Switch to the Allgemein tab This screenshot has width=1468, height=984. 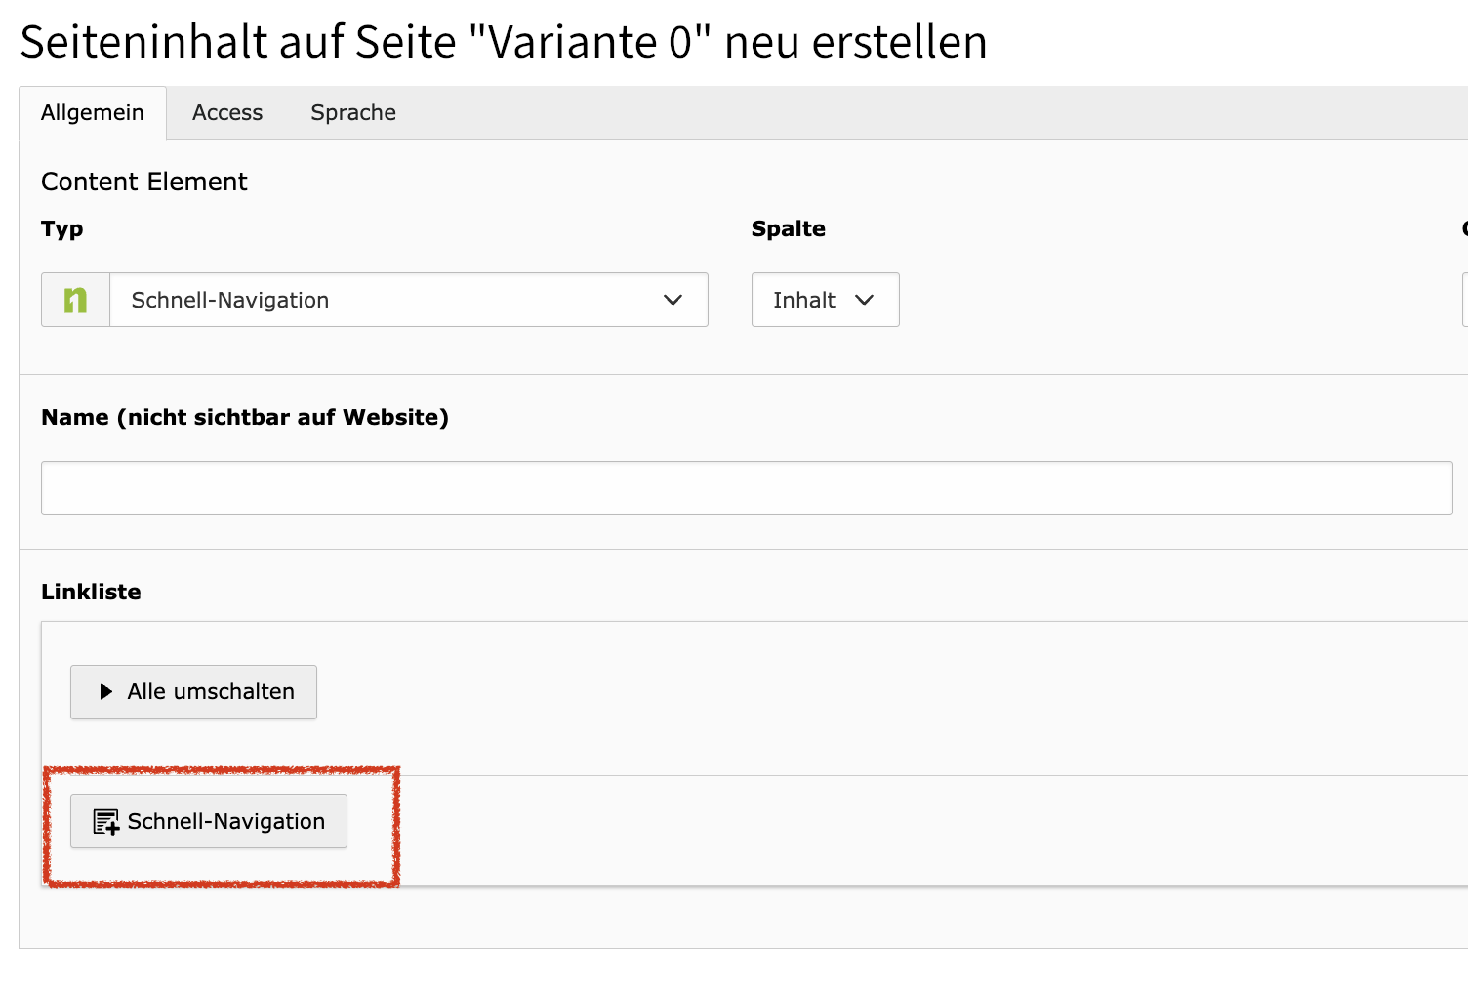pyautogui.click(x=93, y=113)
